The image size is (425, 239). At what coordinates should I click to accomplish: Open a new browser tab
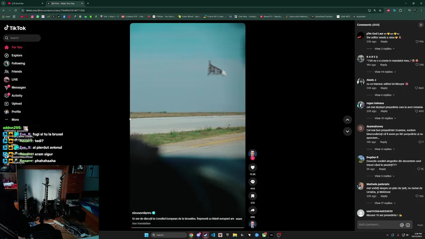pyautogui.click(x=88, y=3)
